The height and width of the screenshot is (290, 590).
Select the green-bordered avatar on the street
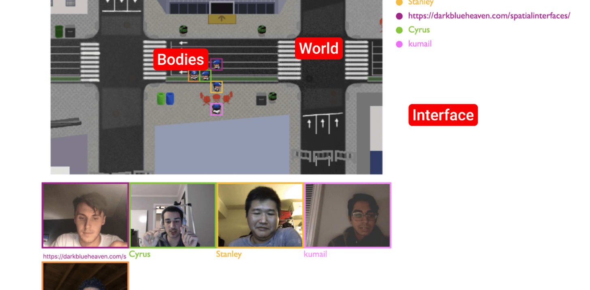click(205, 75)
